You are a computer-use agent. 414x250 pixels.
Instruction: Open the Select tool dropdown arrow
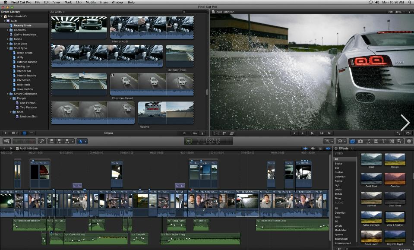point(85,141)
